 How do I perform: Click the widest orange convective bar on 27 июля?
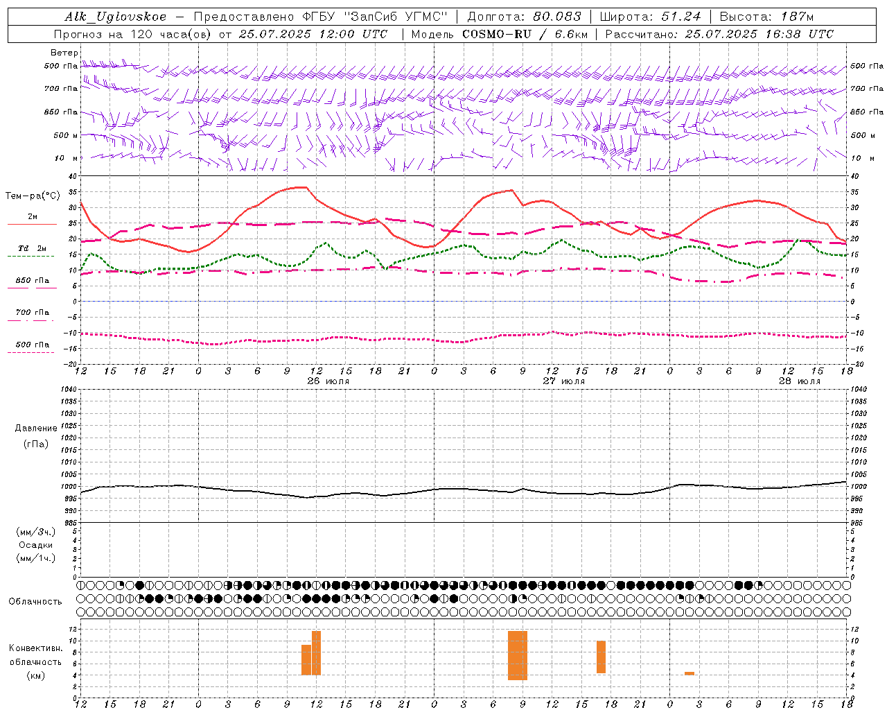coord(518,655)
